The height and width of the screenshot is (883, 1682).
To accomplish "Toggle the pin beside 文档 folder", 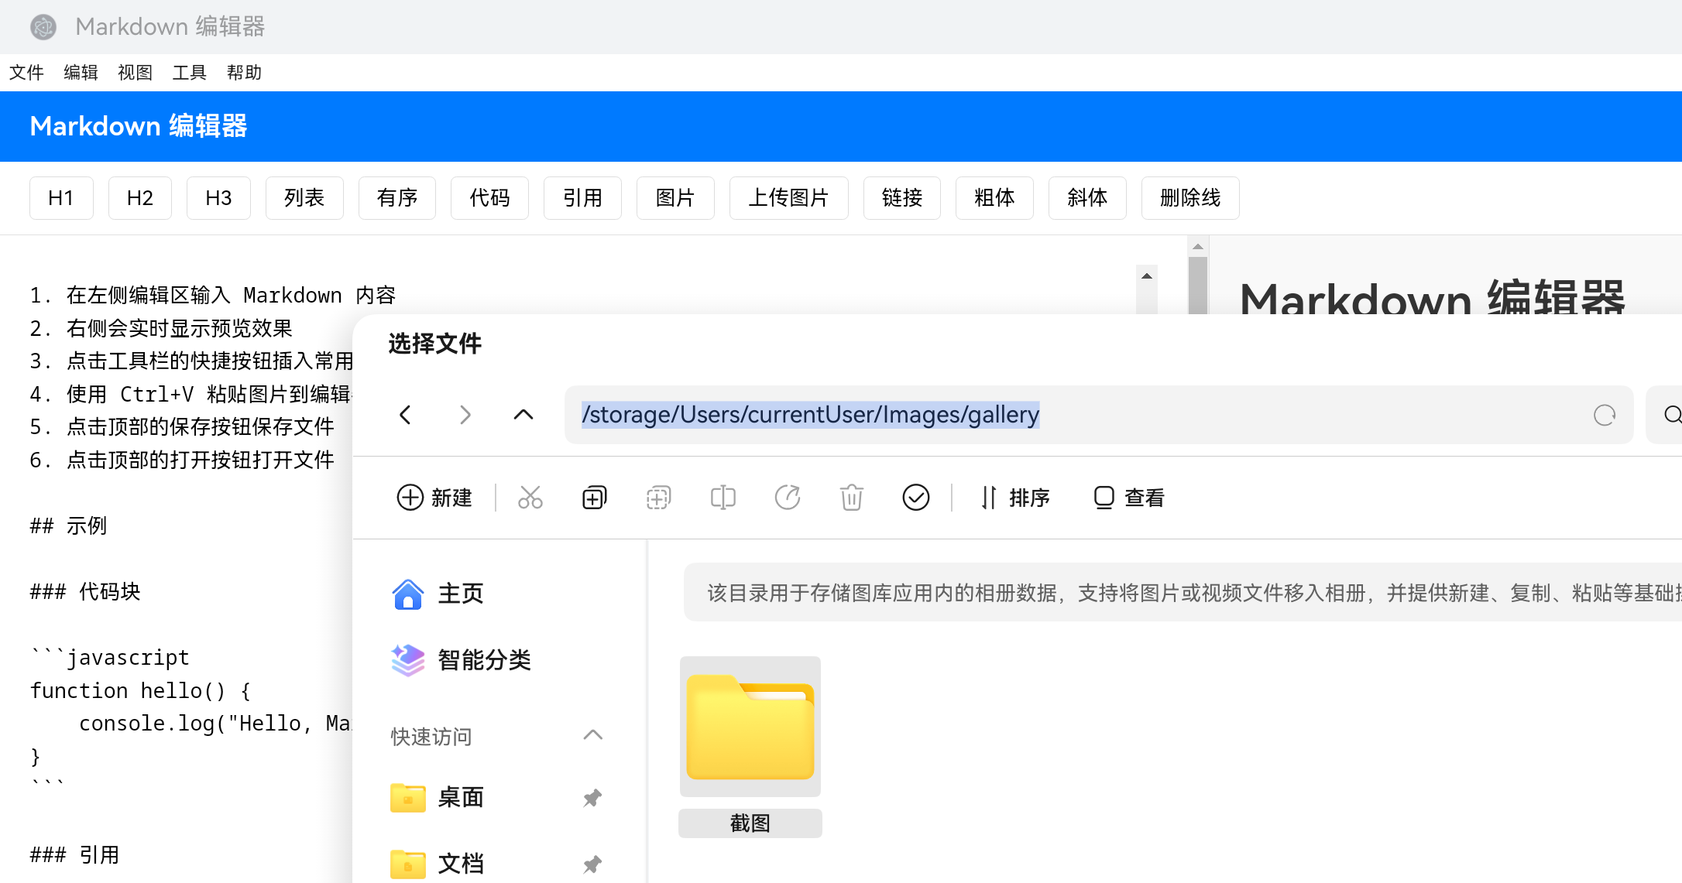I will coord(592,864).
